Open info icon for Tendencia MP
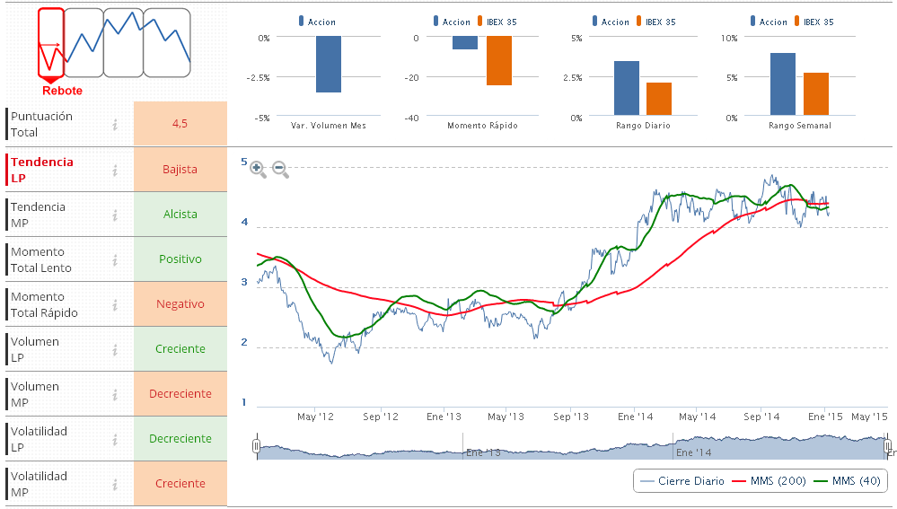The image size is (897, 509). (x=115, y=215)
